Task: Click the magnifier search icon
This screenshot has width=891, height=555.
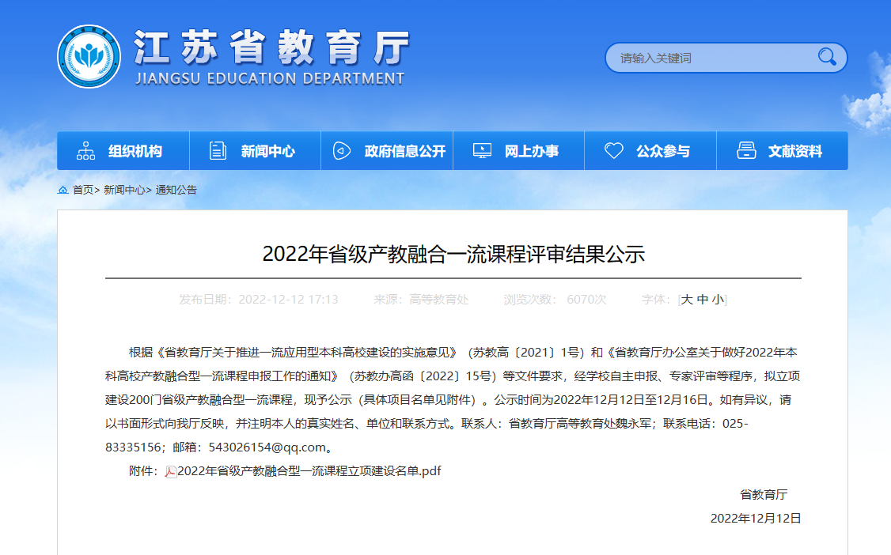Action: [x=827, y=57]
